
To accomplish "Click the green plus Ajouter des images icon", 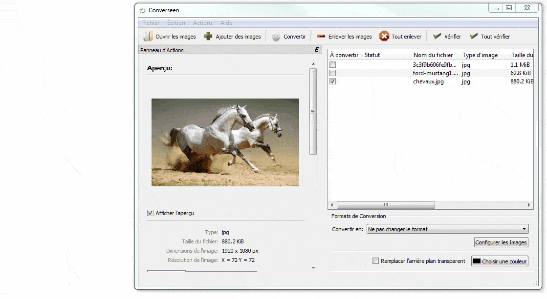I will click(208, 36).
